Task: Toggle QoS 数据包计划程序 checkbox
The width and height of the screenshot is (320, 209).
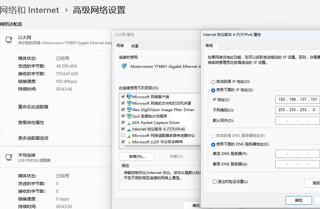Action: click(x=123, y=116)
